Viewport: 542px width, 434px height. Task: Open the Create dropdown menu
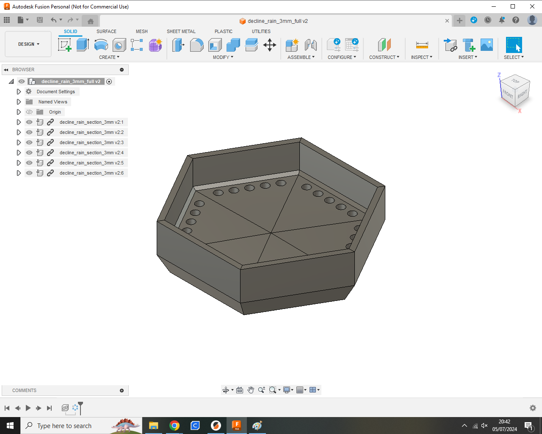coord(109,57)
